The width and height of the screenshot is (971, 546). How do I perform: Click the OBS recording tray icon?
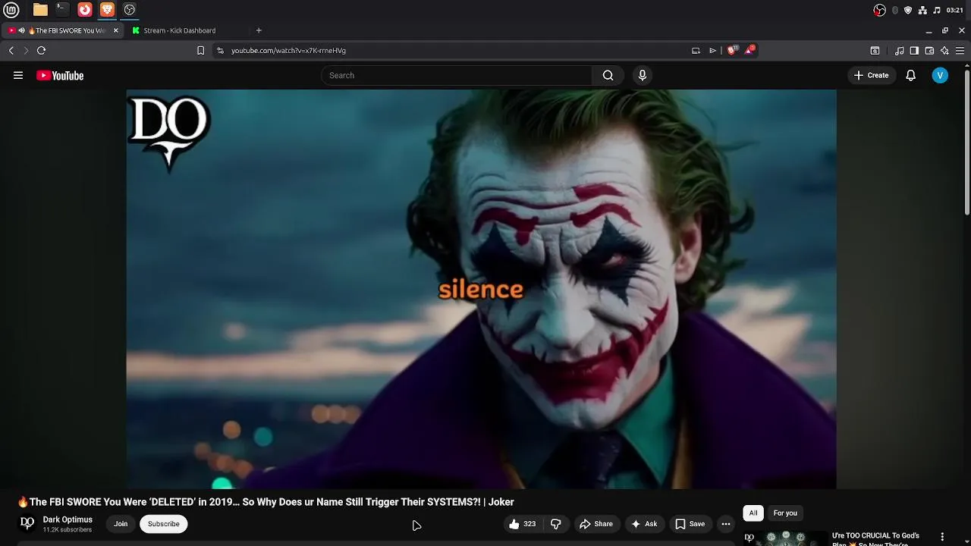879,10
